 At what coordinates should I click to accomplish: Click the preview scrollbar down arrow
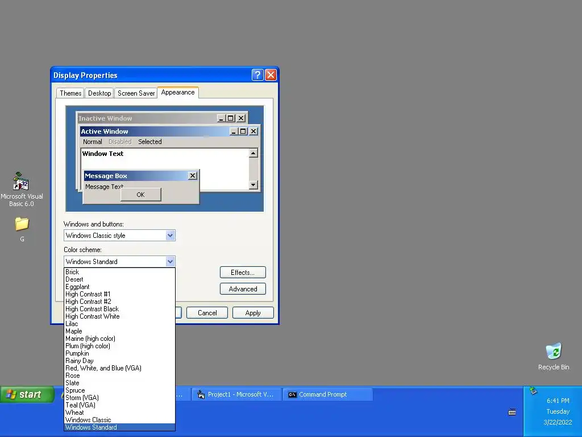click(x=253, y=184)
